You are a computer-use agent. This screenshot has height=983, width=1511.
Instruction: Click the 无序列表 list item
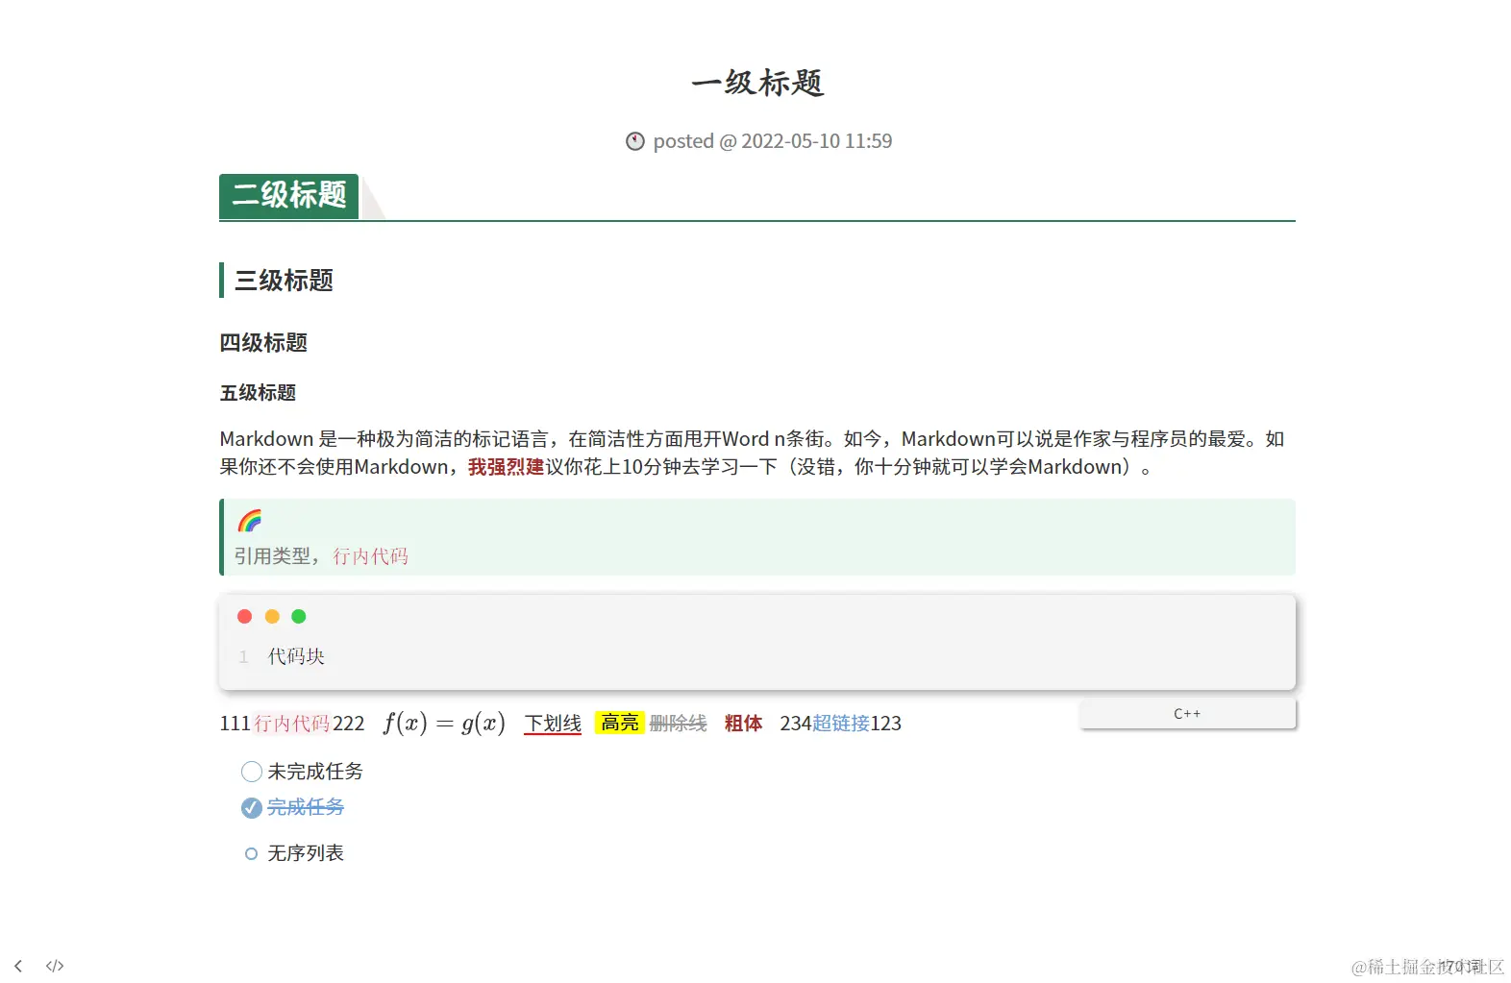[306, 853]
